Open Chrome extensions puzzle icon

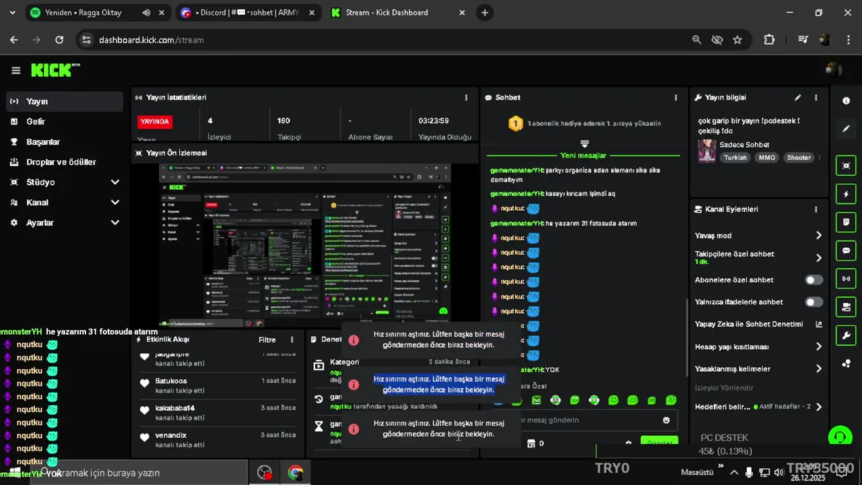pyautogui.click(x=769, y=40)
